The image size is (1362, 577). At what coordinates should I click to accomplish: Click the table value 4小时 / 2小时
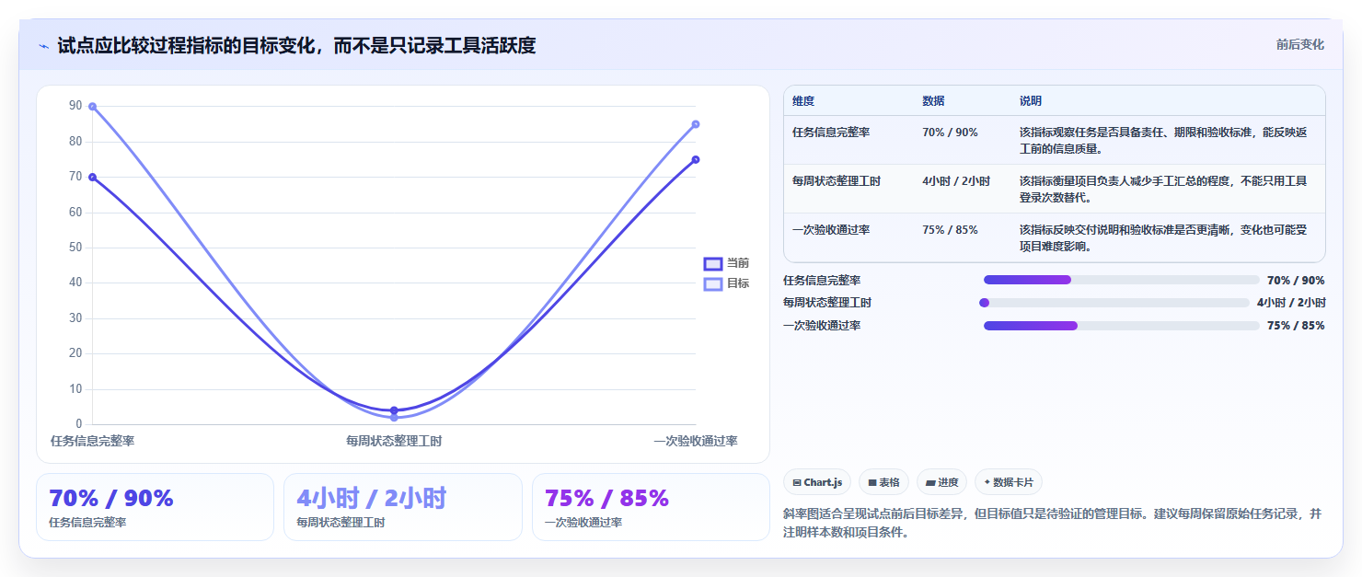tap(956, 181)
